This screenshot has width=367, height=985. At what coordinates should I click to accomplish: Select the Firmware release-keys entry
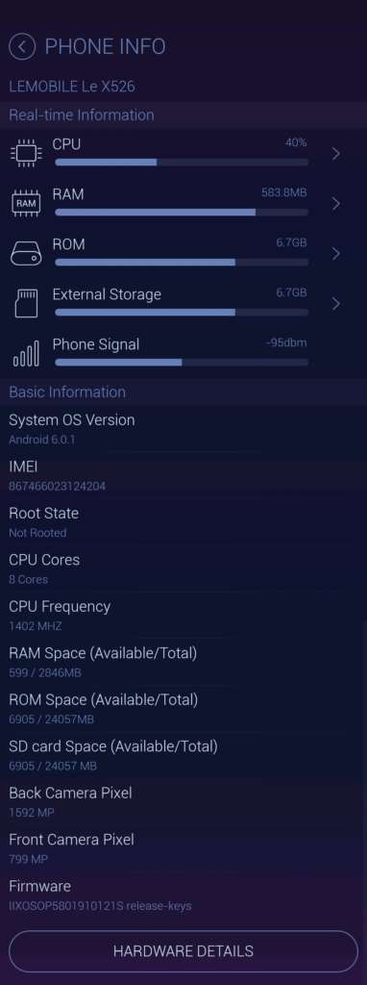tap(100, 906)
